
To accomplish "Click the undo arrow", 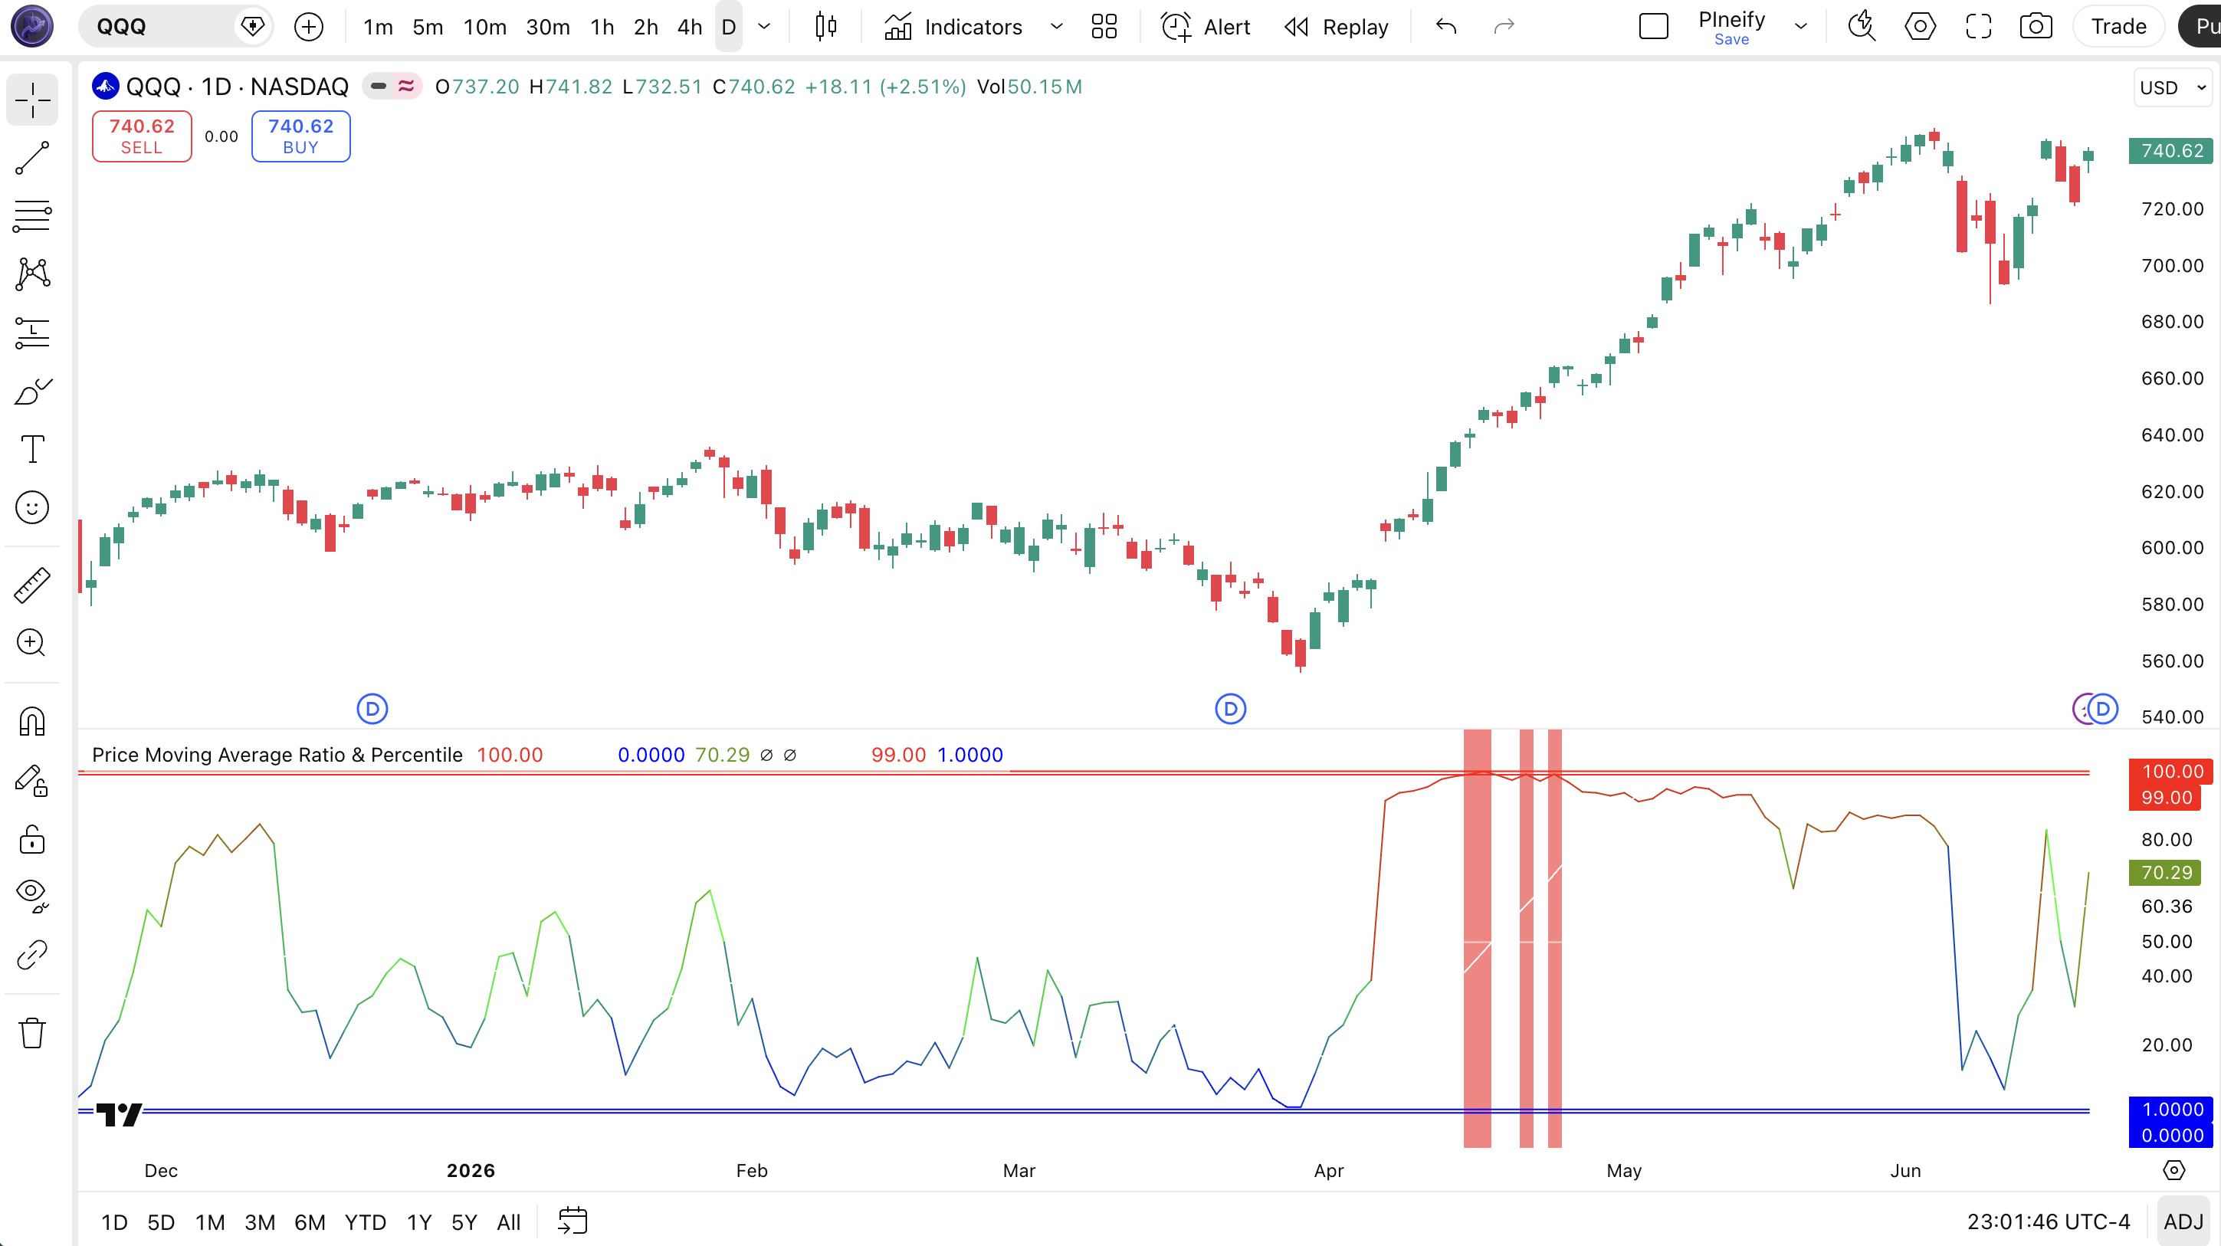I will tap(1446, 27).
